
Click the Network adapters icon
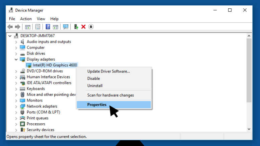tap(22, 106)
